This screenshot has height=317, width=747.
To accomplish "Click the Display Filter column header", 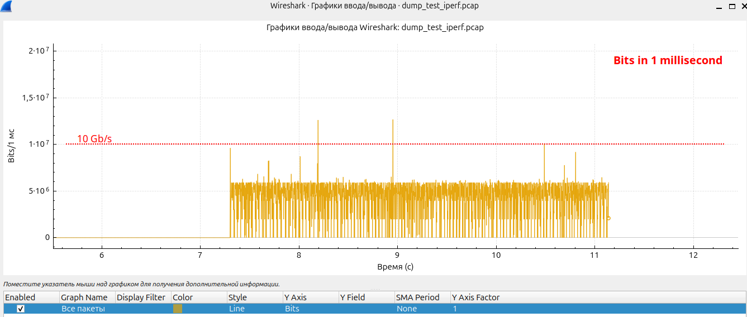I will pyautogui.click(x=143, y=297).
